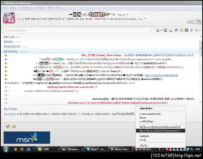Click the scroll up arrow of contact list
The image size is (203, 159).
[x=201, y=37]
